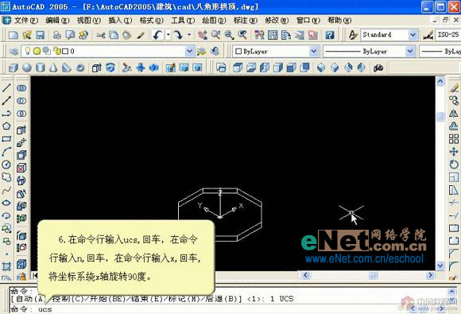The width and height of the screenshot is (461, 314).
Task: Create a new drawing with the New icon
Action: click(14, 35)
